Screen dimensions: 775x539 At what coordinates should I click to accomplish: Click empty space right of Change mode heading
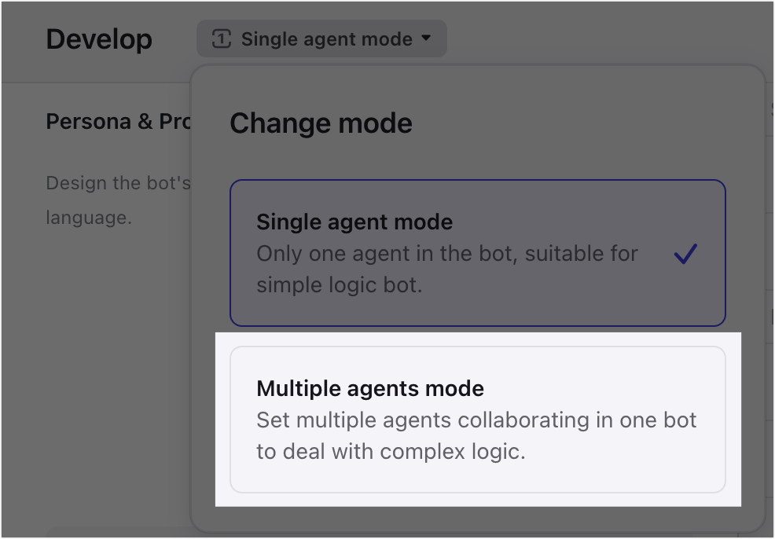point(582,123)
